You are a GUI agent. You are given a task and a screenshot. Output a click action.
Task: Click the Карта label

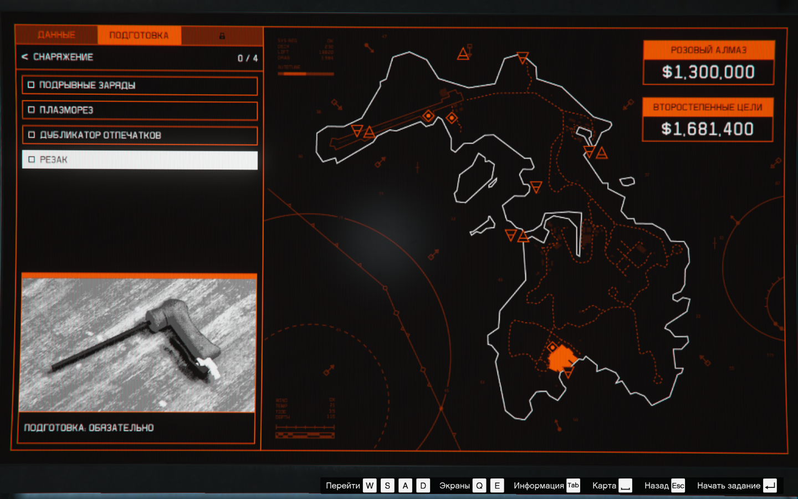pos(604,486)
